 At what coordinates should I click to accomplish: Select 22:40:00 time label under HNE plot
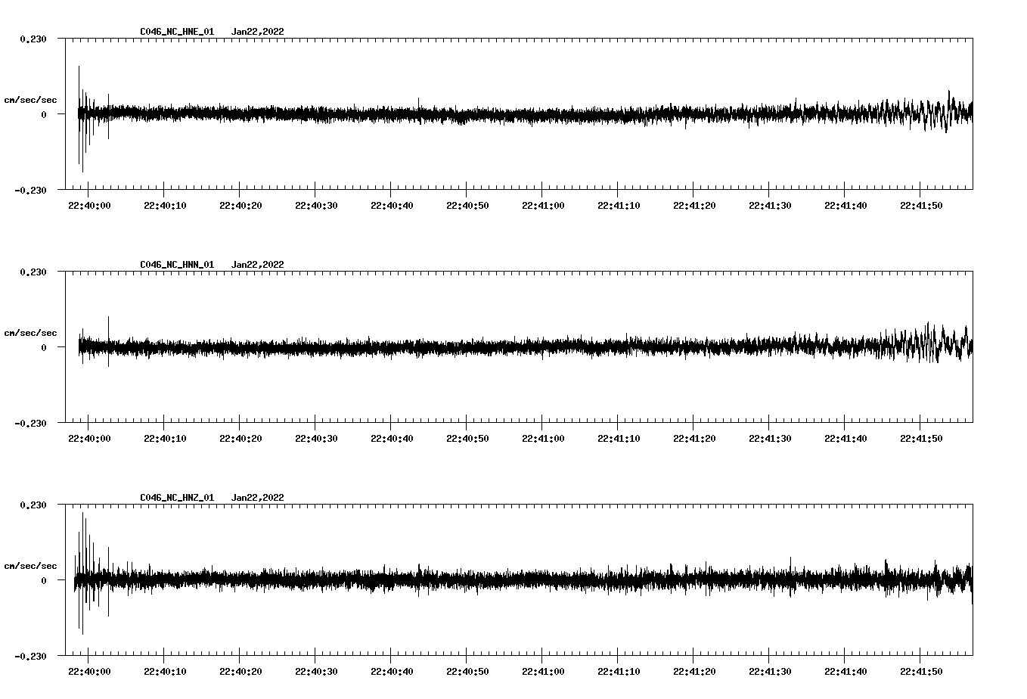point(89,206)
